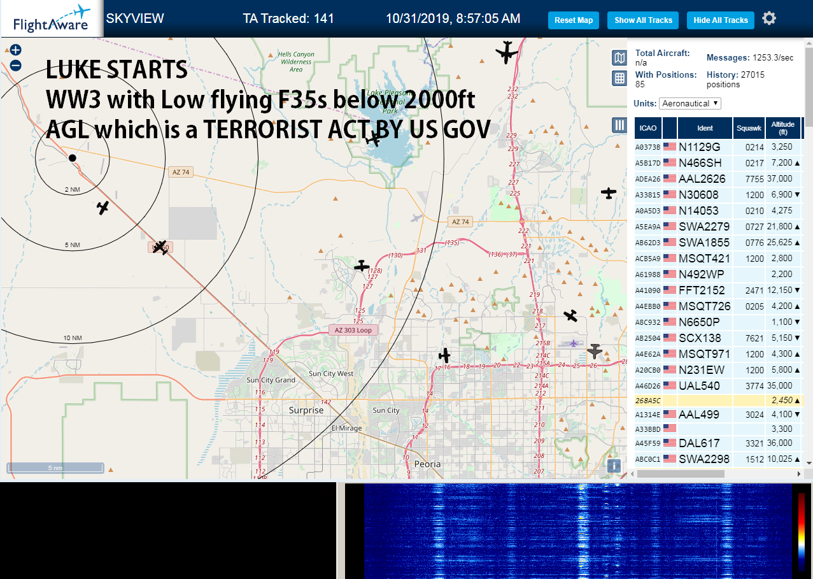Select faint purple aircraft icon near AZ 74 shield
The width and height of the screenshot is (813, 579).
[416, 218]
